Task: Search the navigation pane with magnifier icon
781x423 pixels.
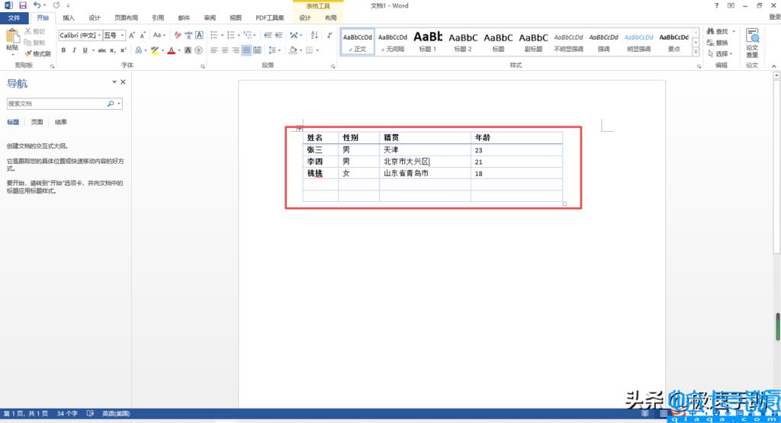Action: click(x=111, y=104)
